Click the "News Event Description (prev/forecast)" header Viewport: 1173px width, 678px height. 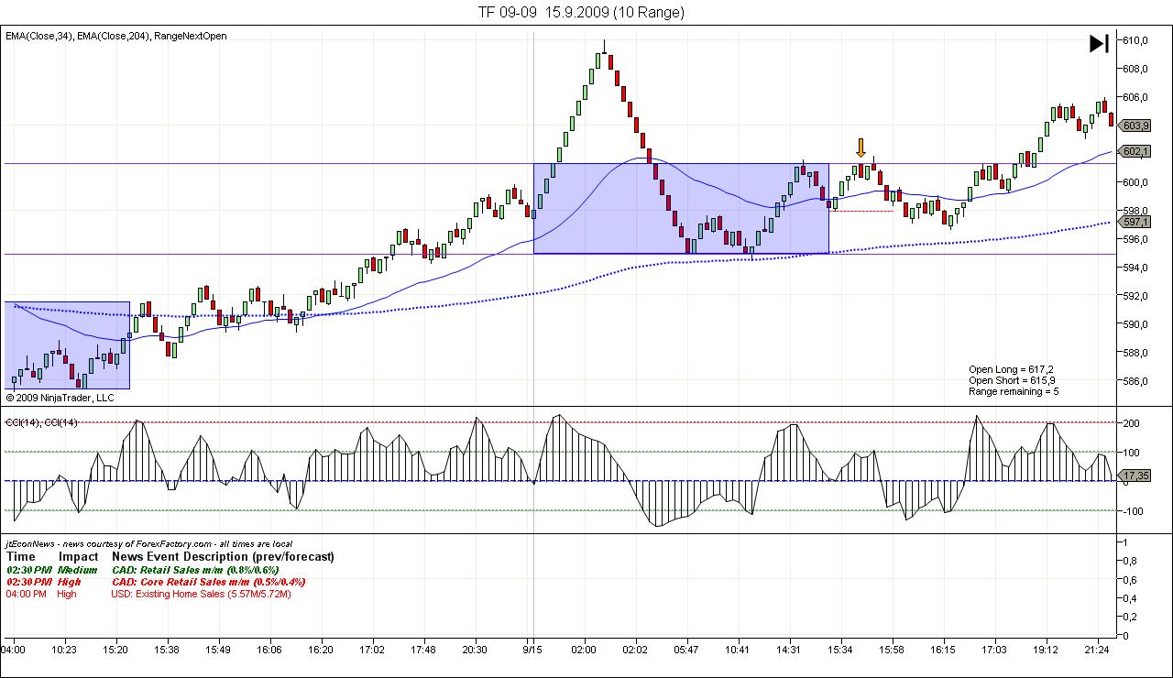pos(223,556)
